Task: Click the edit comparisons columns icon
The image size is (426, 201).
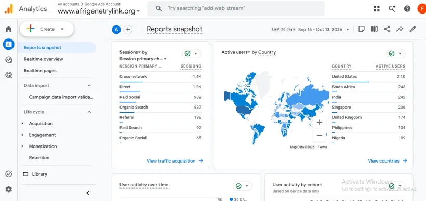Action: [375, 29]
